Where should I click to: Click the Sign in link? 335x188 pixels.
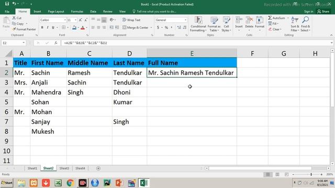pos(308,11)
